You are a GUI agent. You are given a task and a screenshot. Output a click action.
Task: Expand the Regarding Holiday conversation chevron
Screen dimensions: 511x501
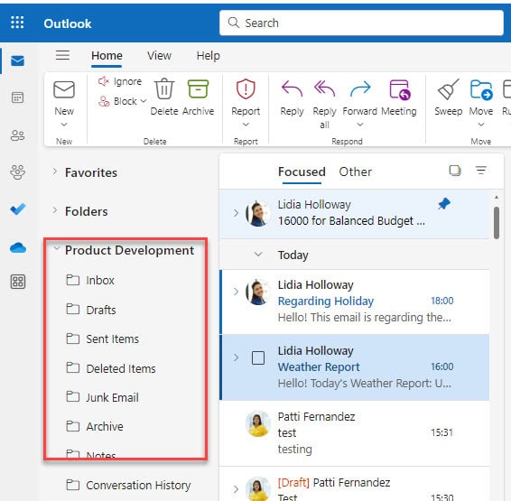click(x=236, y=292)
